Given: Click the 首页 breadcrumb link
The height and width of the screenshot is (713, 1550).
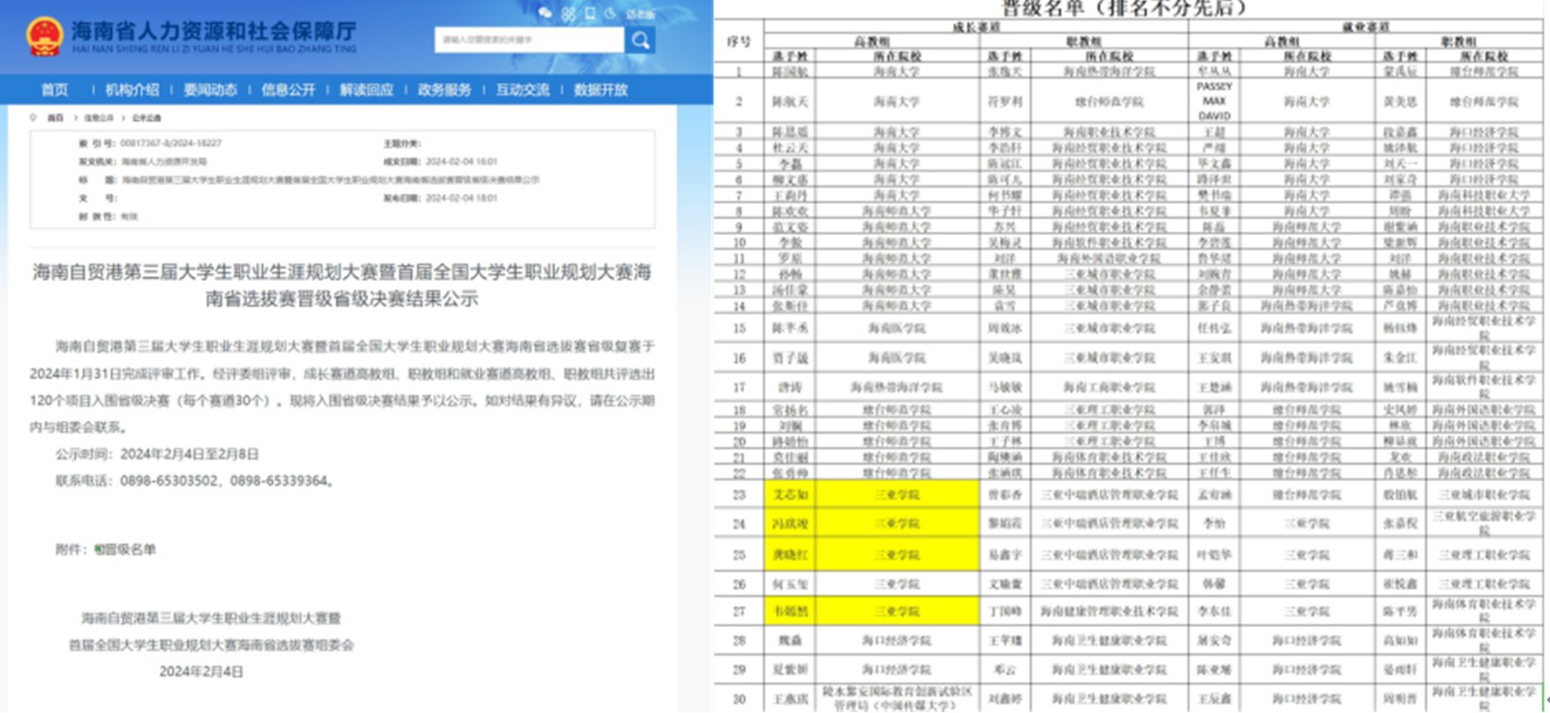Looking at the screenshot, I should (55, 118).
